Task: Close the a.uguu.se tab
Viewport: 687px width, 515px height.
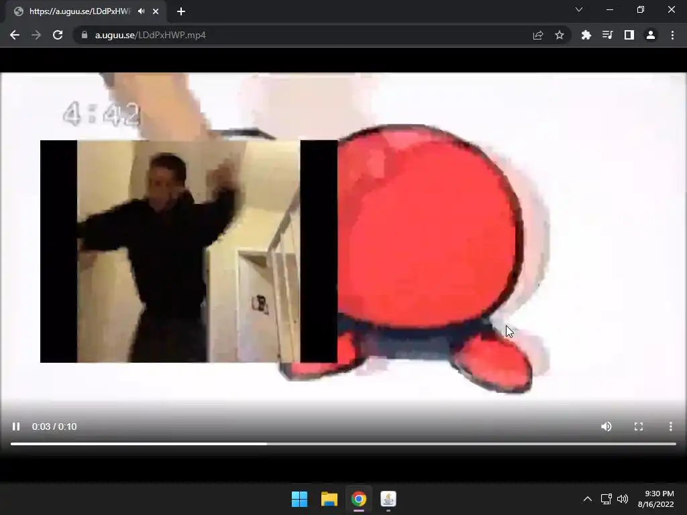Action: tap(156, 11)
